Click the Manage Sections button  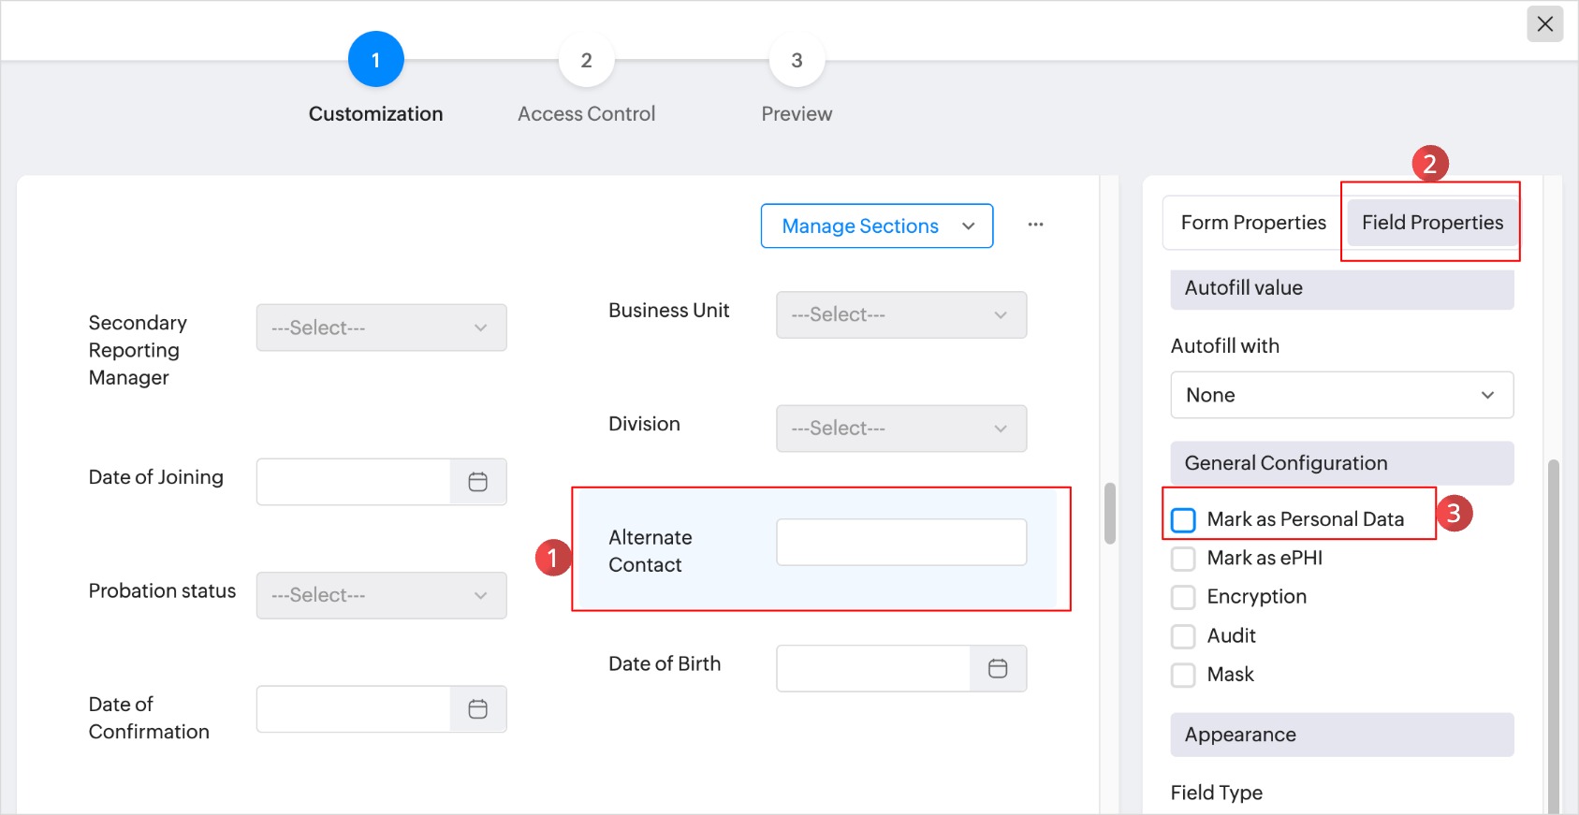876,226
